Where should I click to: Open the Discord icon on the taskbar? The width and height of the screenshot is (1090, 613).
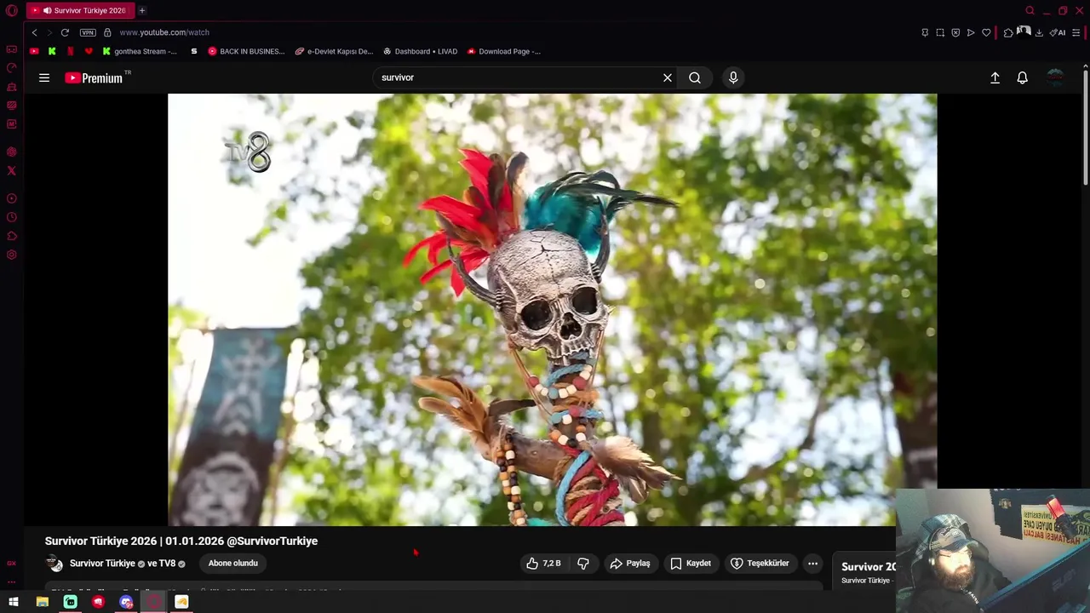(x=126, y=602)
